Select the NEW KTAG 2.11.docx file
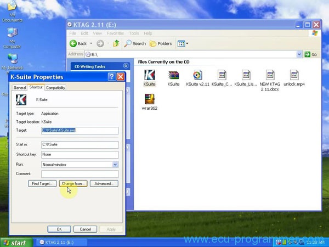329x247 pixels. tap(270, 75)
